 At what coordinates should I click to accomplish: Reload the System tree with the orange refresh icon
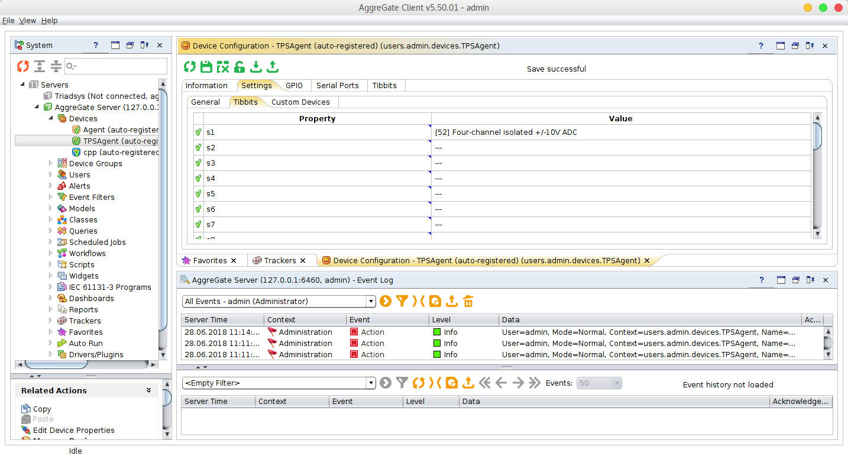coord(22,66)
